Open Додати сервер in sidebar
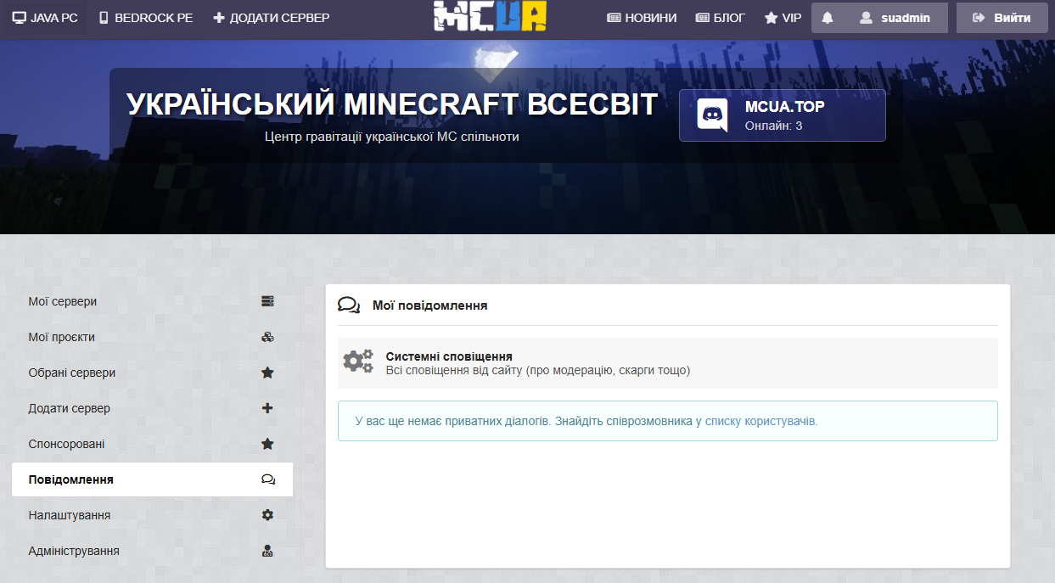This screenshot has height=583, width=1055. [152, 408]
